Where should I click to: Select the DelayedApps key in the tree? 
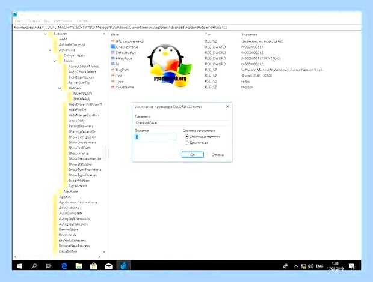point(74,55)
